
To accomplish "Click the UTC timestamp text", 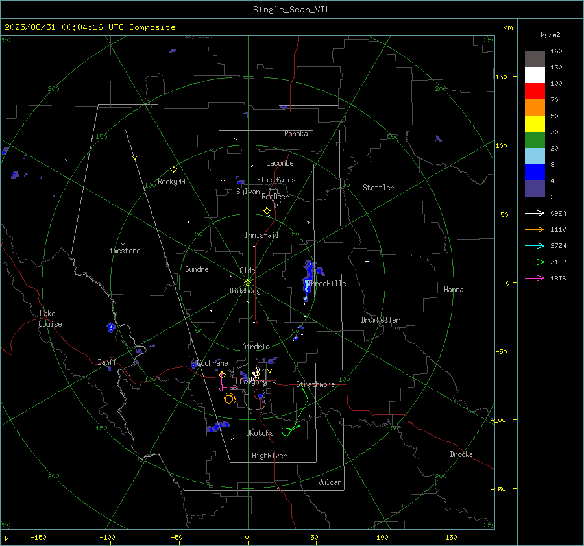I will coord(90,27).
